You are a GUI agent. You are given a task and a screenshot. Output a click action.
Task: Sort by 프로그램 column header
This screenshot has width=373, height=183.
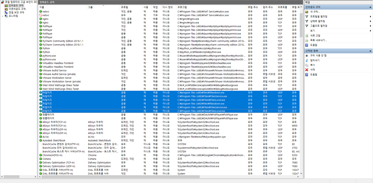pyautogui.click(x=212, y=7)
